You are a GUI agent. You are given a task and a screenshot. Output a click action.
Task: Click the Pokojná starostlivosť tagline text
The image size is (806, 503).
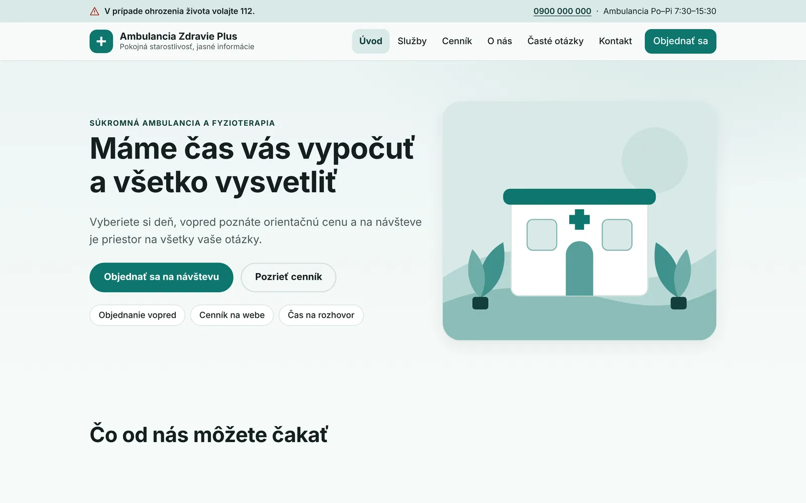(x=187, y=47)
